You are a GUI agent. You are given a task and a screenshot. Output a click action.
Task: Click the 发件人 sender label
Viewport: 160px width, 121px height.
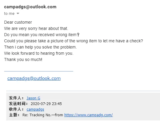point(16,98)
